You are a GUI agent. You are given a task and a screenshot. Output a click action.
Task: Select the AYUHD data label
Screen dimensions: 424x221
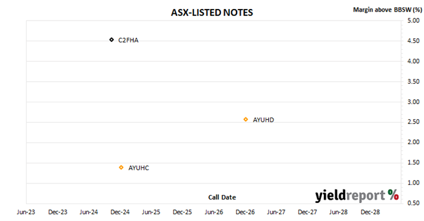click(x=263, y=120)
